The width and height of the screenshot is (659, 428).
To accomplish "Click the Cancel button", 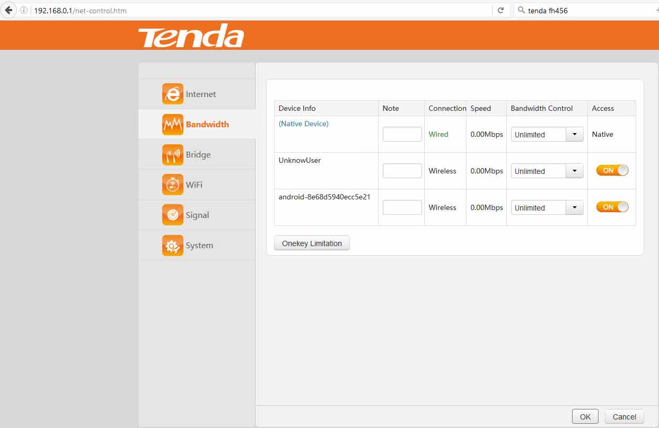I will 625,417.
